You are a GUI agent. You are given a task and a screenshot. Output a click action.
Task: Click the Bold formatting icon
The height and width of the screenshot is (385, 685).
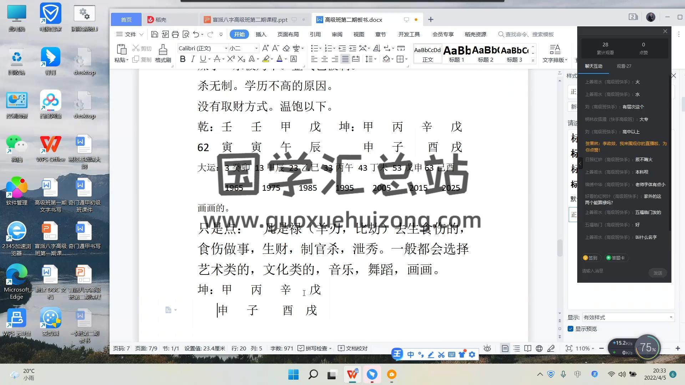pyautogui.click(x=183, y=59)
